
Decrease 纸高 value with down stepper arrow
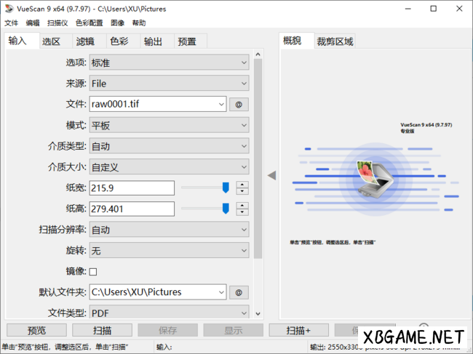coord(242,213)
